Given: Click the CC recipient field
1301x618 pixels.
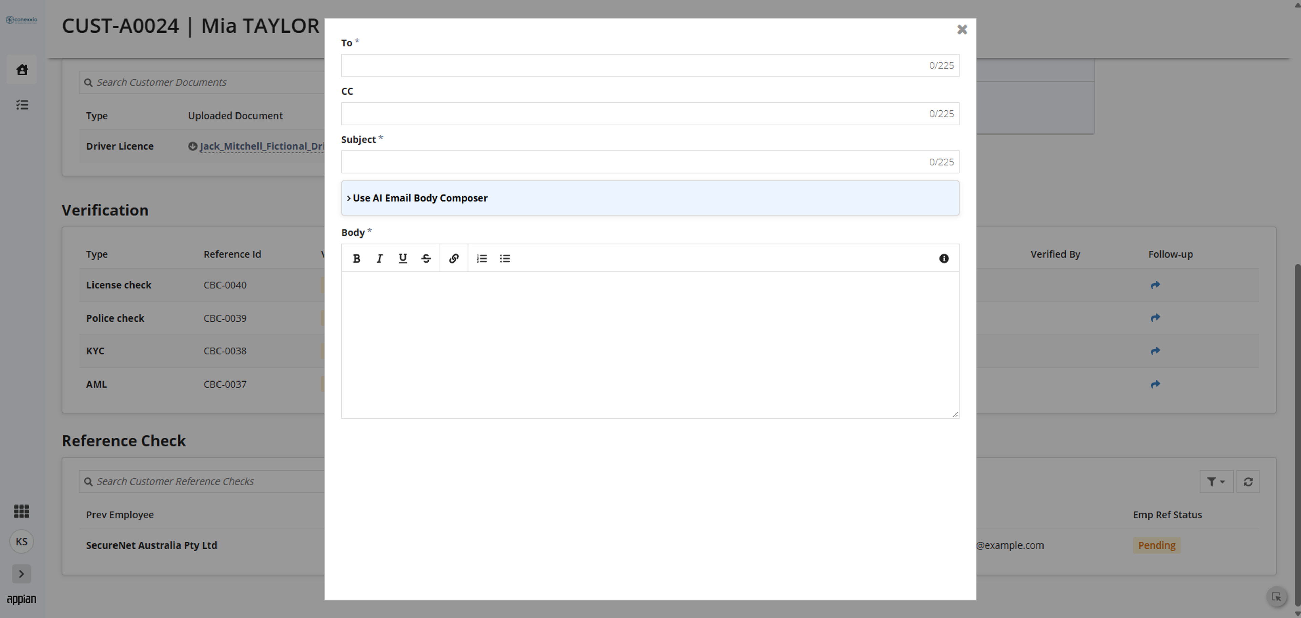Looking at the screenshot, I should 650,114.
